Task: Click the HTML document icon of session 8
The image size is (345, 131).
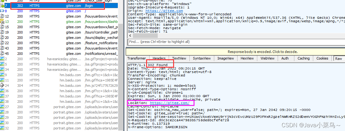Action: pos(2,11)
